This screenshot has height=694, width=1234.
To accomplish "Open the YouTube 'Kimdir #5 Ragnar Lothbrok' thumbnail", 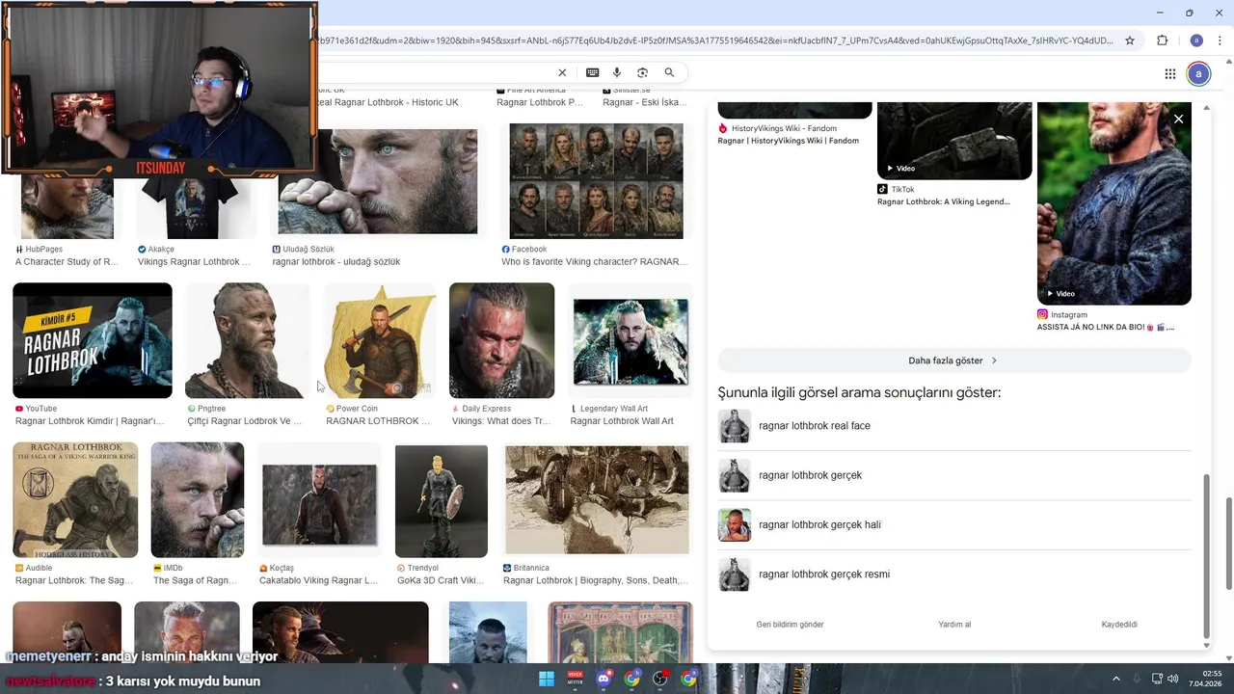I will [x=93, y=340].
